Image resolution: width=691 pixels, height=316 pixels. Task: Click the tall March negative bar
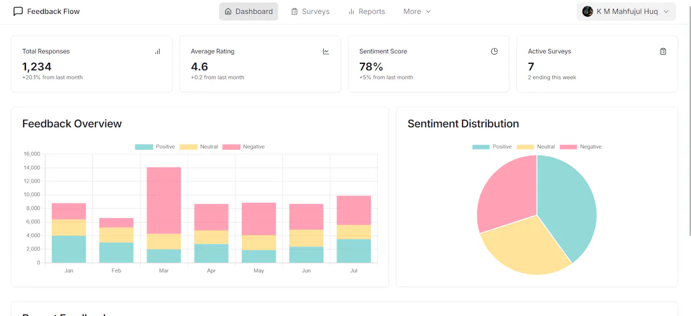164,200
